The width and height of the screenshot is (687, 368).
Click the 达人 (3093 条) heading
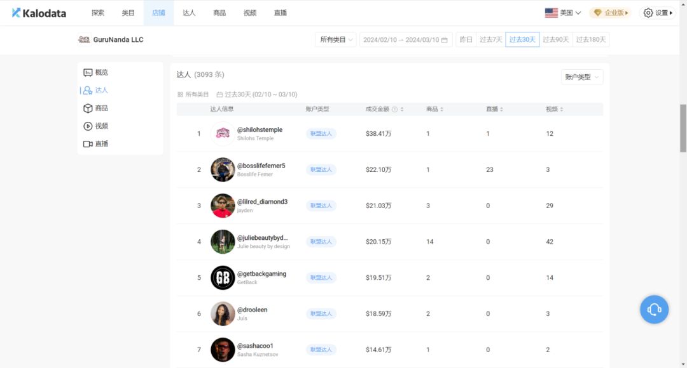(x=200, y=75)
